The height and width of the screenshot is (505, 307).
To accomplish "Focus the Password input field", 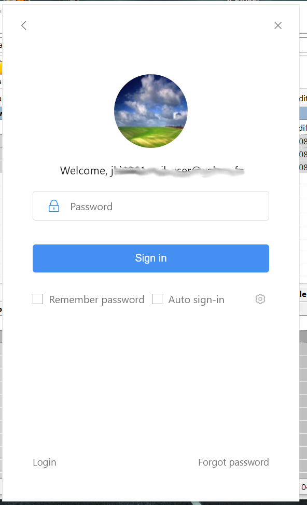I will pyautogui.click(x=151, y=206).
